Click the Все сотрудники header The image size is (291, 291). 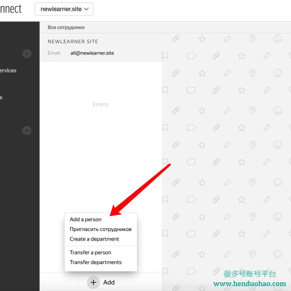coord(66,27)
